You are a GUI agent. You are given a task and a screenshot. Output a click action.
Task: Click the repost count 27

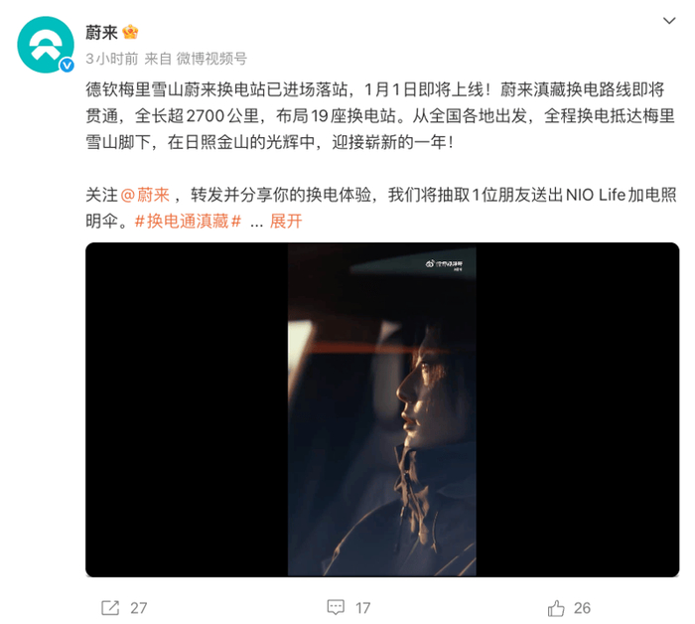pos(139,608)
